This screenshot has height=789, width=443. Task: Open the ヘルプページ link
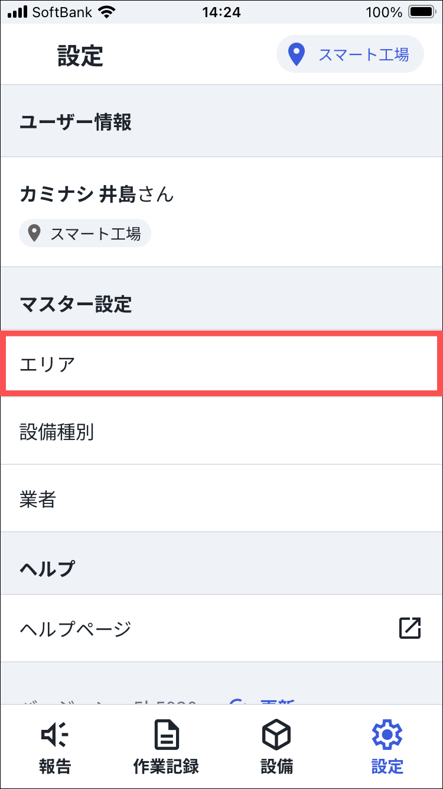(221, 628)
